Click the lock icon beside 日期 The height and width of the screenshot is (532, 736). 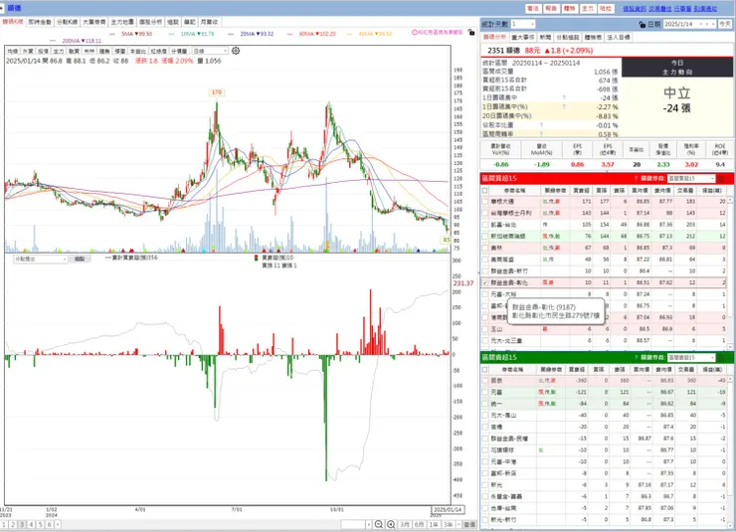click(643, 25)
